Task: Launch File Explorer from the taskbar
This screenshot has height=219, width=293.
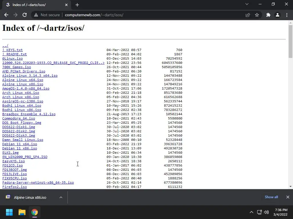Action: (22, 212)
